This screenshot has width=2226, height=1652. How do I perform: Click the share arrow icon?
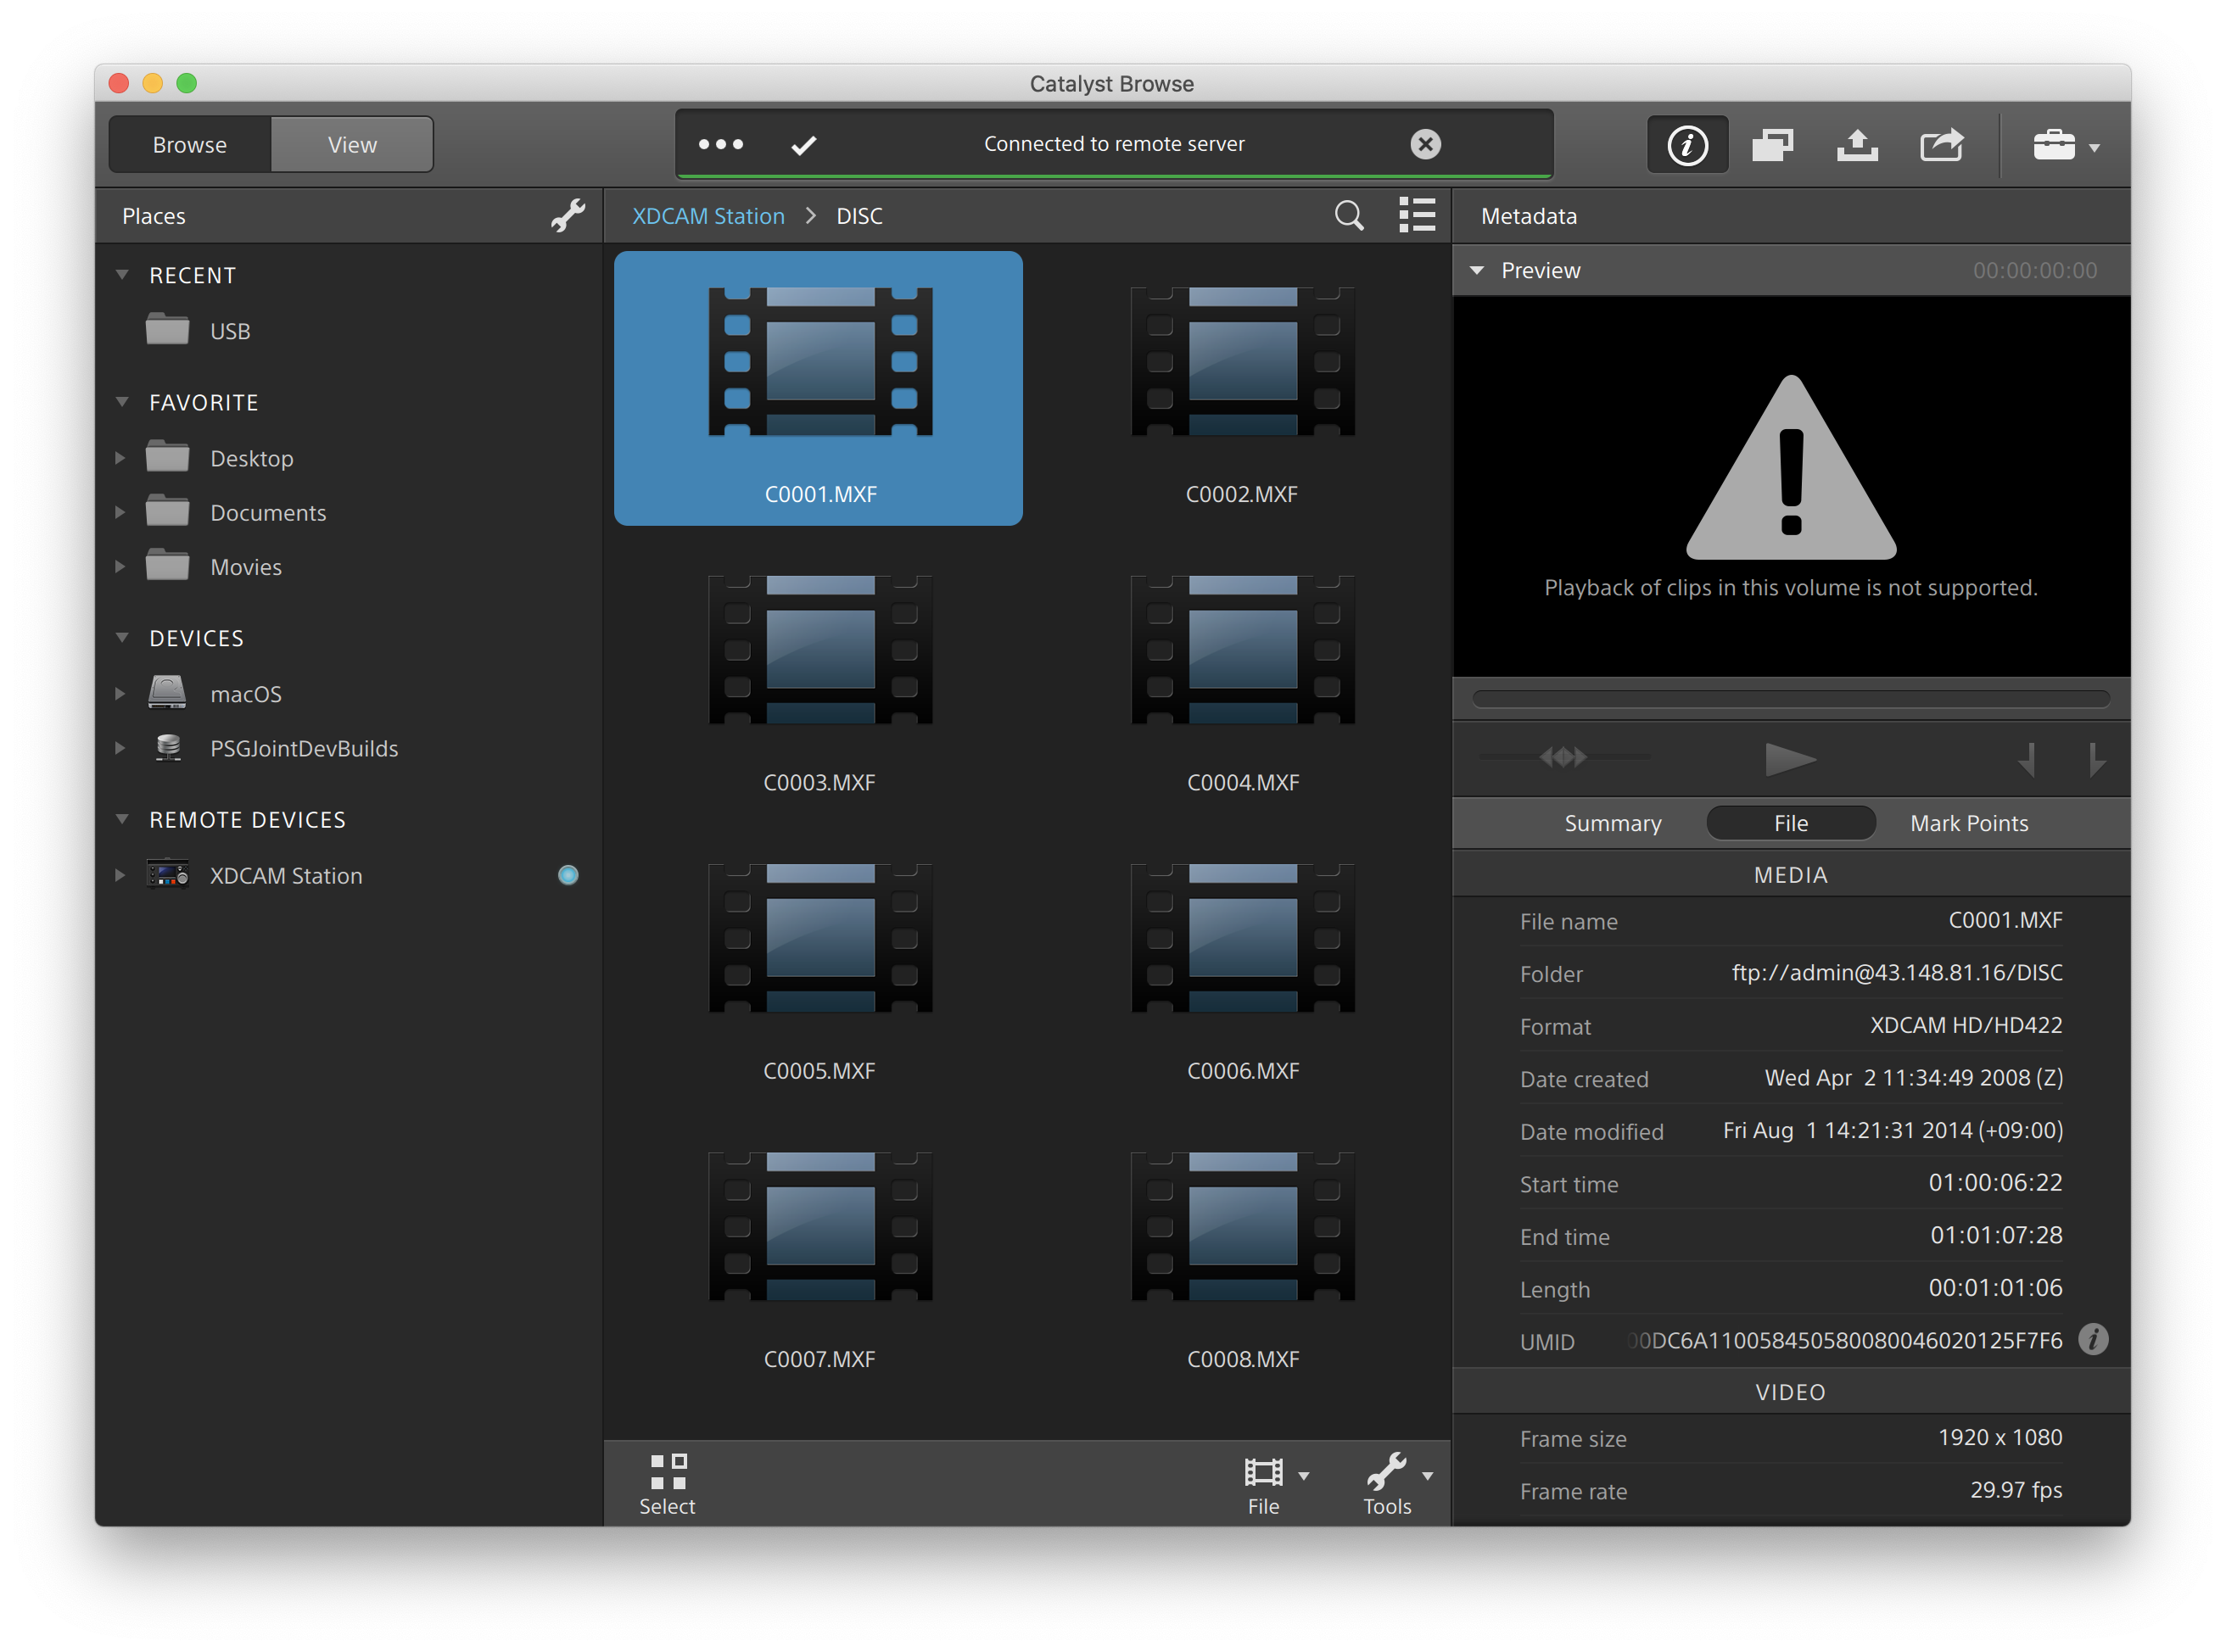tap(1942, 145)
